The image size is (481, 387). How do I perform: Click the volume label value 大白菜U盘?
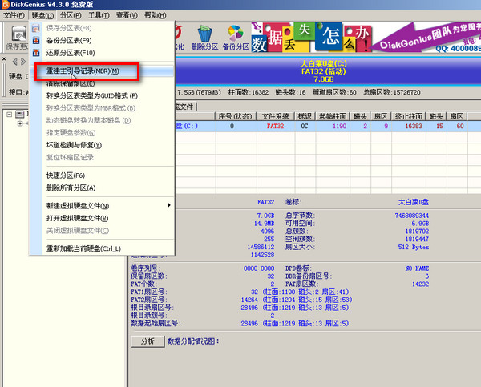click(413, 202)
